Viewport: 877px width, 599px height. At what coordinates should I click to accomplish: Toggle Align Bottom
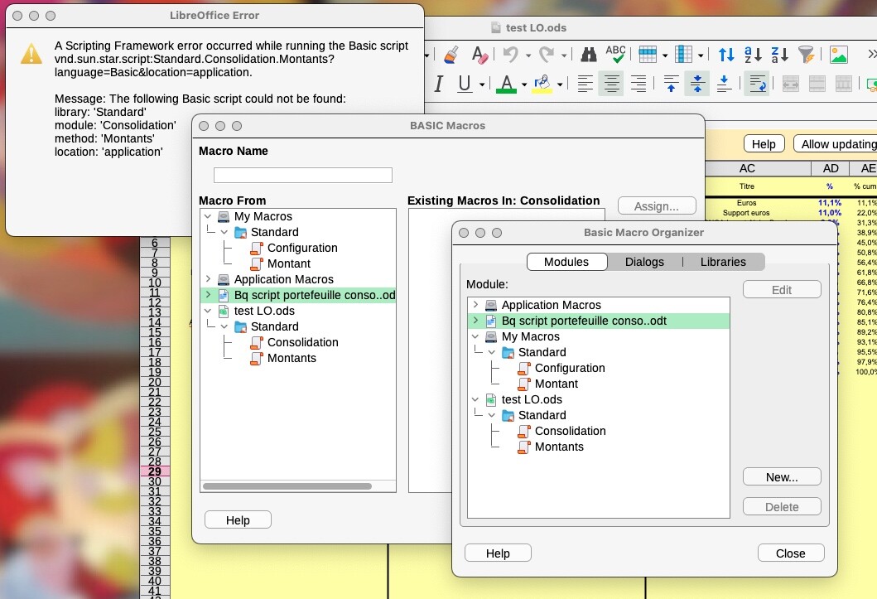point(724,84)
